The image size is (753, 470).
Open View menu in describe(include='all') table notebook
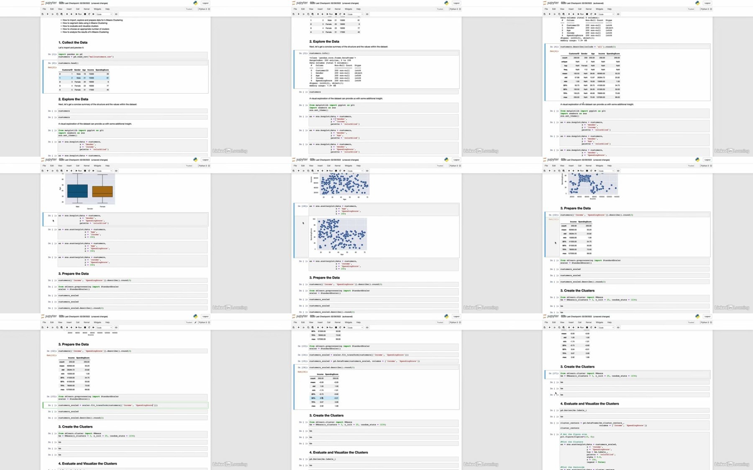click(562, 9)
